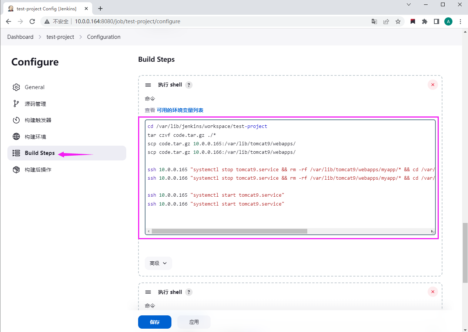Open 源码管理 source control branch icon

coord(16,104)
